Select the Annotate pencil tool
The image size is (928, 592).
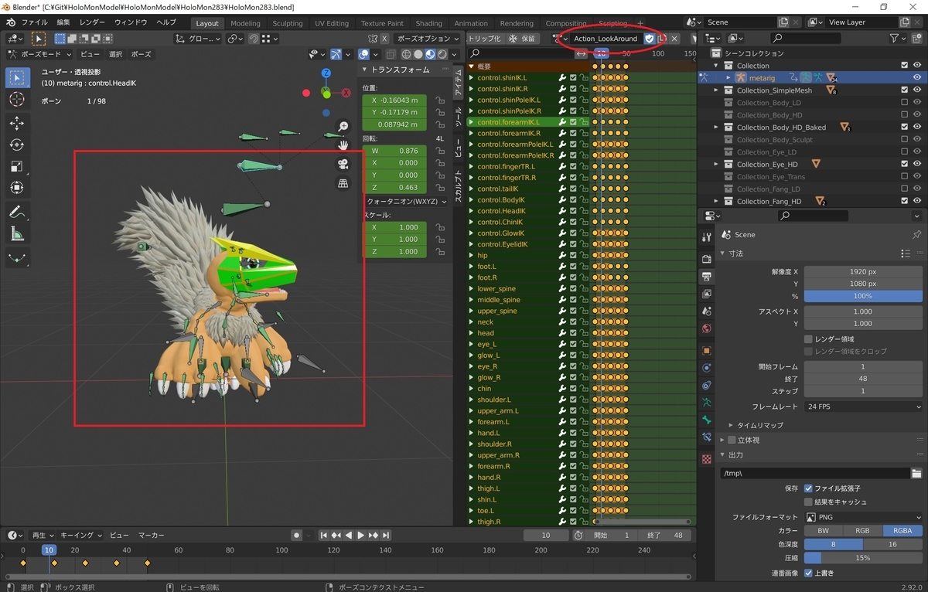pyautogui.click(x=18, y=212)
